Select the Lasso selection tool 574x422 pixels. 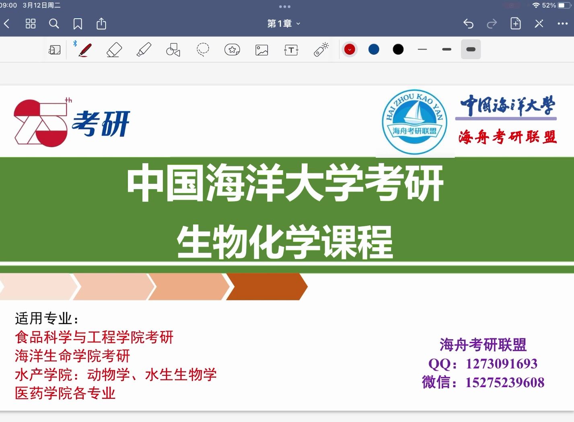pos(203,50)
